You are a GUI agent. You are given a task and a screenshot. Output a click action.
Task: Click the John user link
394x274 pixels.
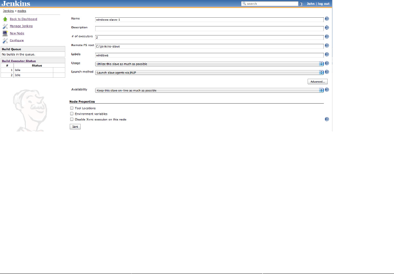click(310, 4)
